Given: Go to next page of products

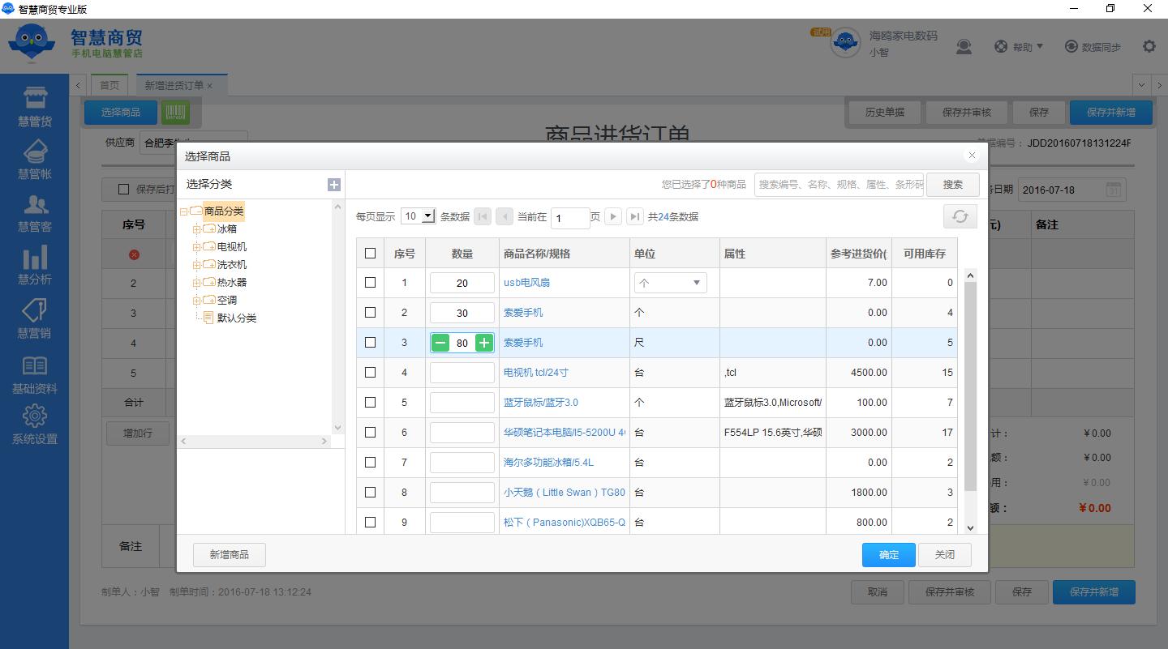Looking at the screenshot, I should click(613, 216).
